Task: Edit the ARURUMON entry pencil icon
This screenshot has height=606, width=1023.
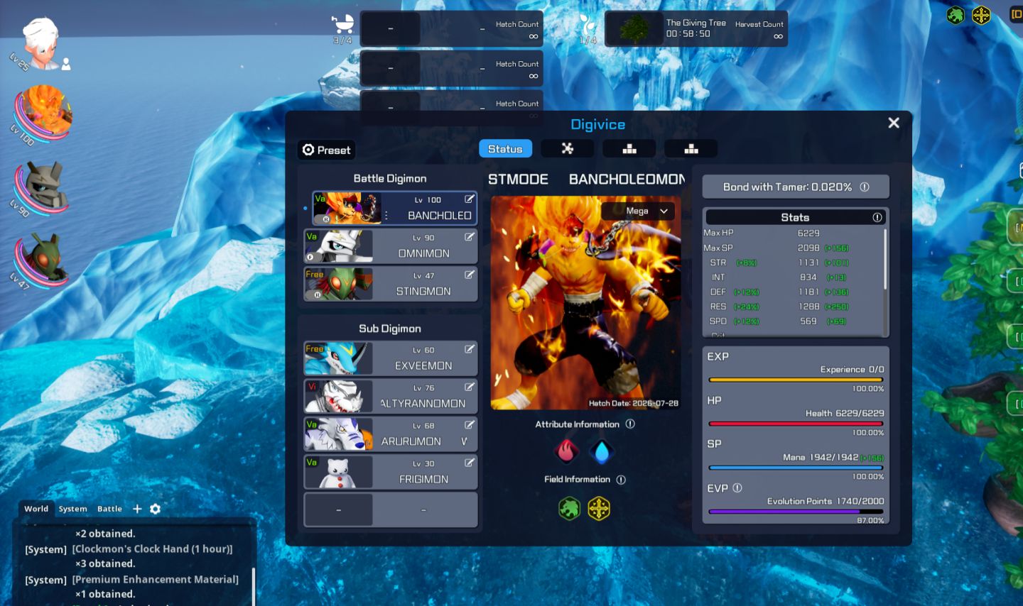Action: coord(470,424)
